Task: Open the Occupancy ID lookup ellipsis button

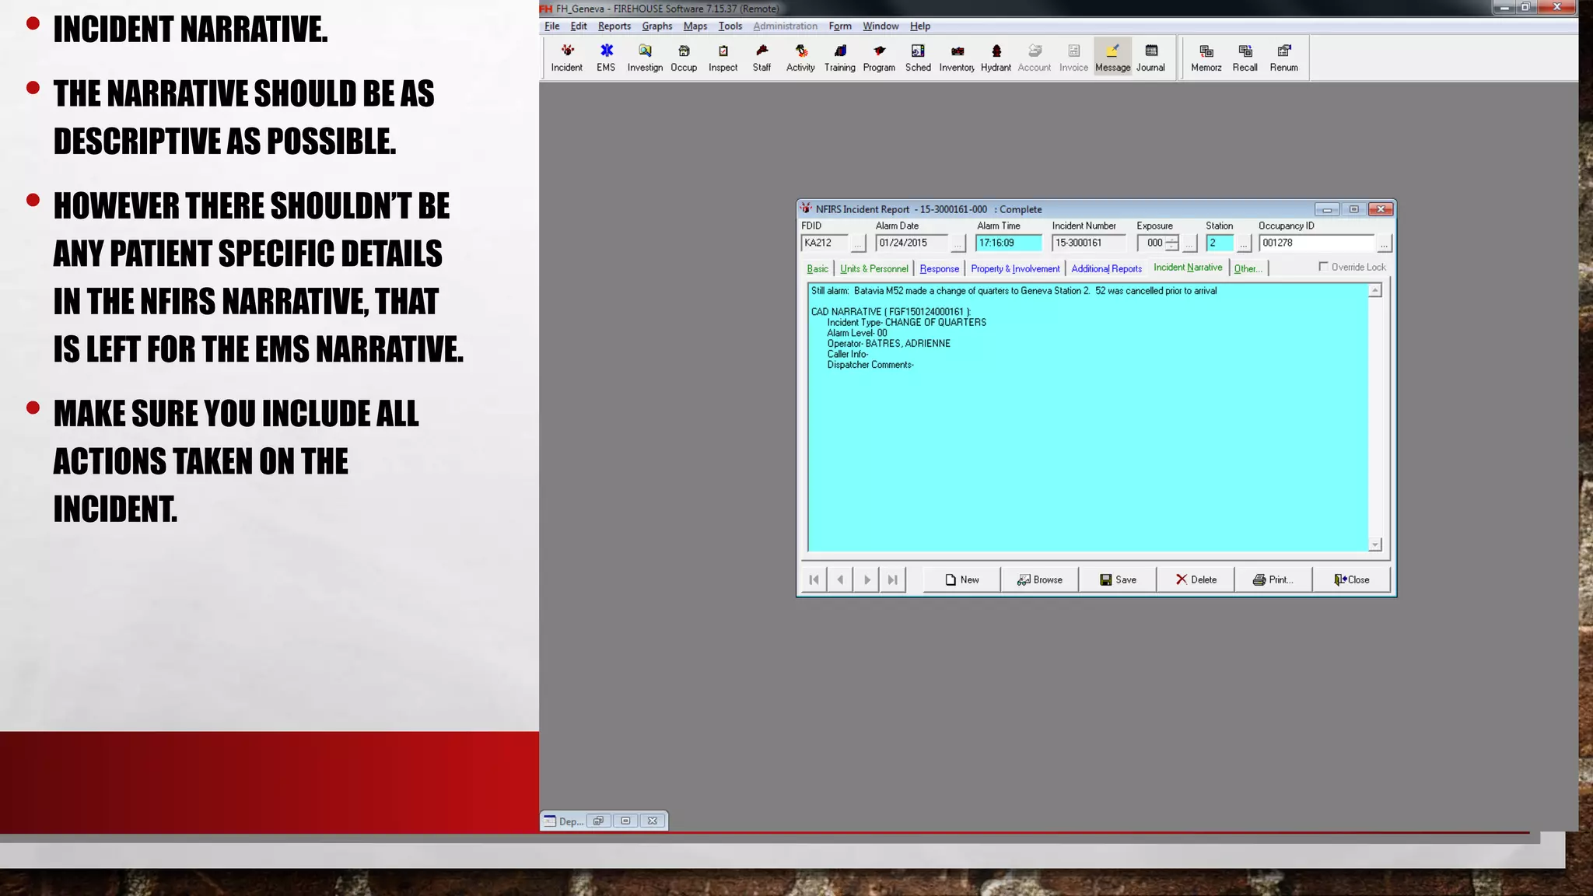Action: tap(1383, 244)
